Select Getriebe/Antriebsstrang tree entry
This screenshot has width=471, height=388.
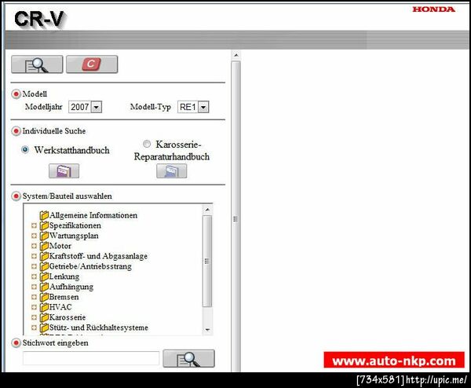point(90,266)
